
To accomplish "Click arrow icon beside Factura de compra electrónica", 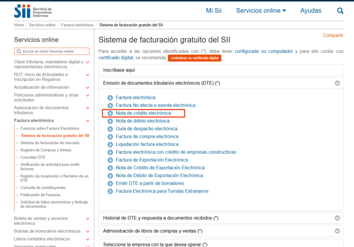I will pos(110,136).
